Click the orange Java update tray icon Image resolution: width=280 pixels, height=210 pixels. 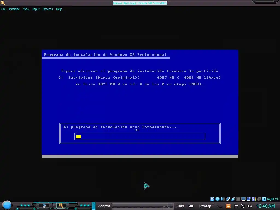click(228, 206)
